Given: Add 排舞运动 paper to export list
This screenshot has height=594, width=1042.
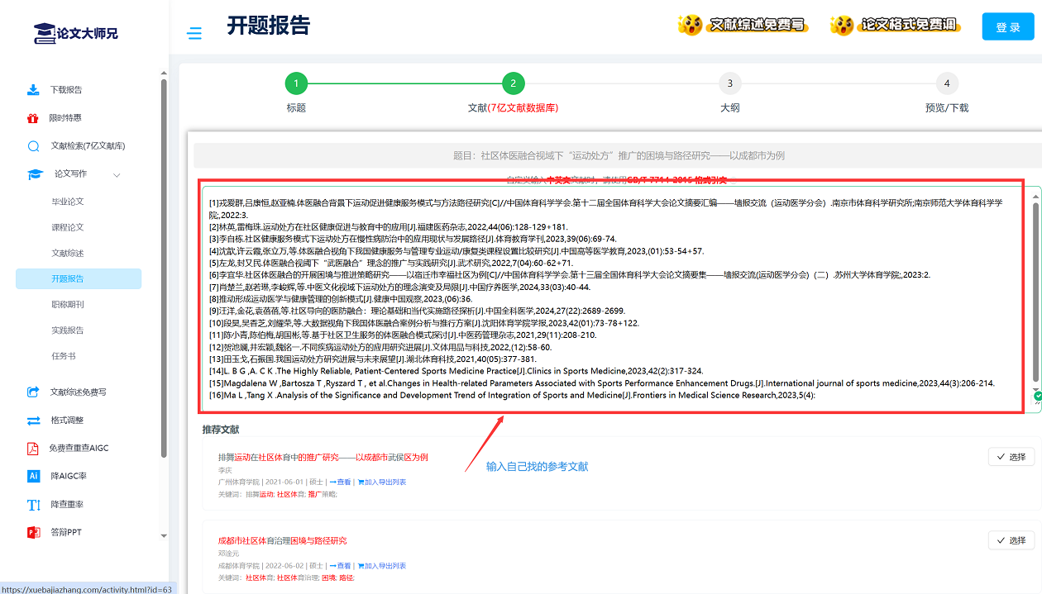Looking at the screenshot, I should tap(381, 482).
